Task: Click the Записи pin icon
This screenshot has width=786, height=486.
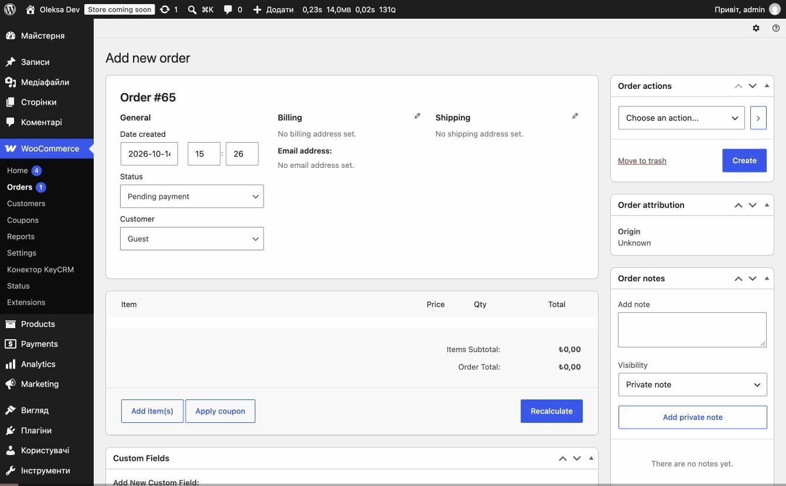Action: click(x=11, y=62)
